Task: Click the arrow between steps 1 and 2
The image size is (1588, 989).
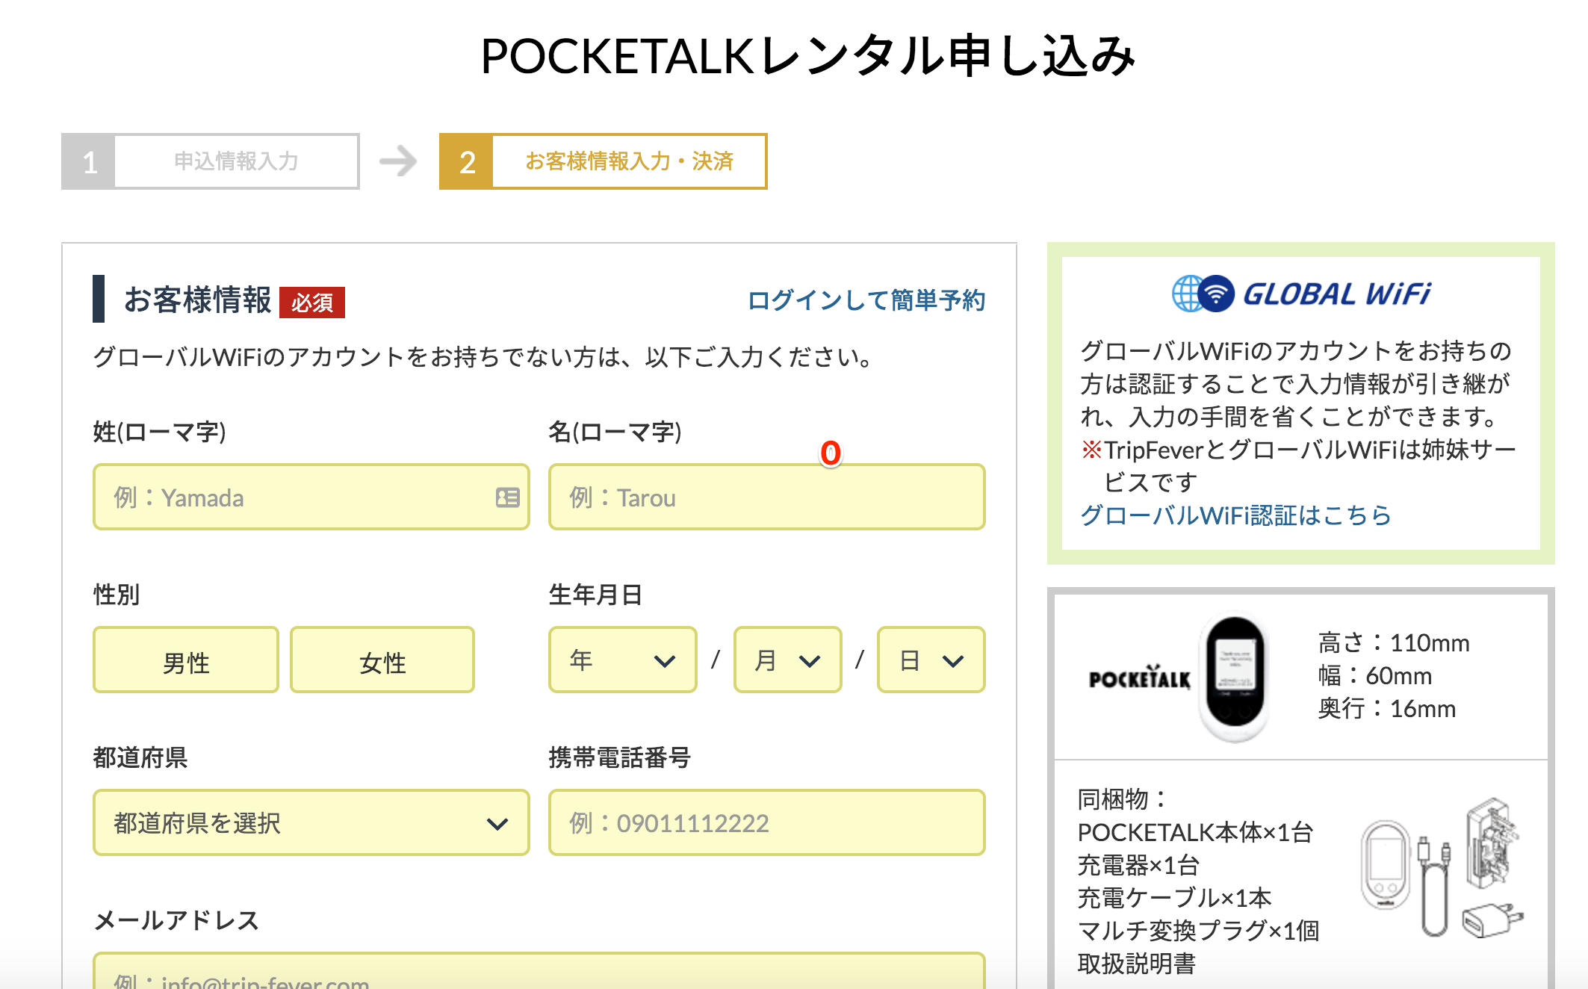Action: click(398, 161)
